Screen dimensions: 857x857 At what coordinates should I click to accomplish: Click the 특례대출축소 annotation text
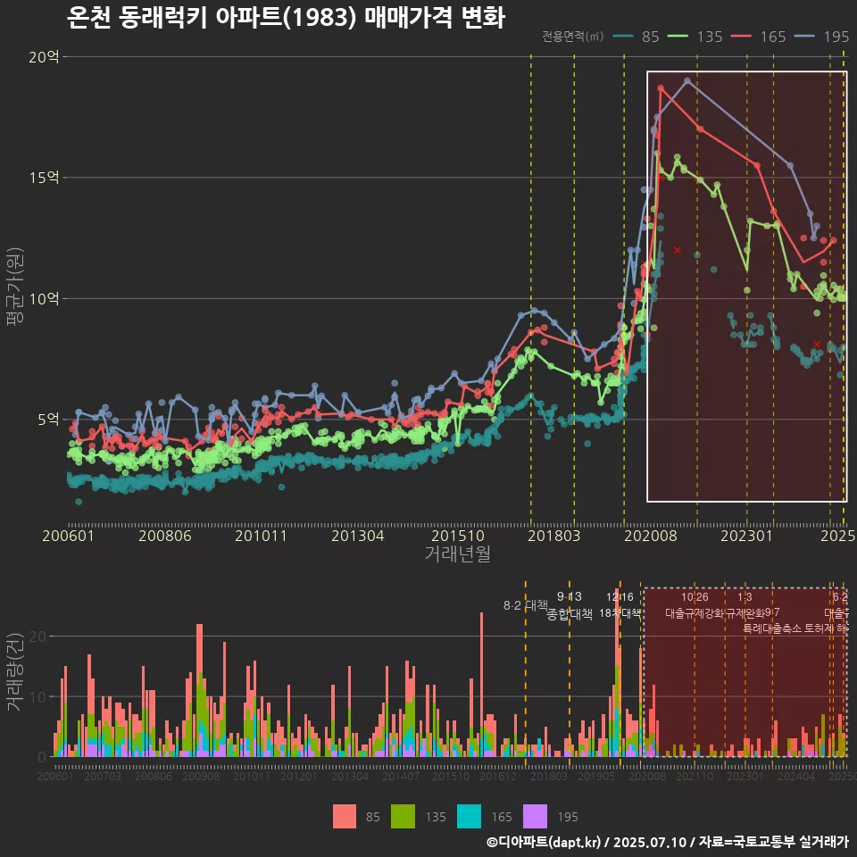772,628
